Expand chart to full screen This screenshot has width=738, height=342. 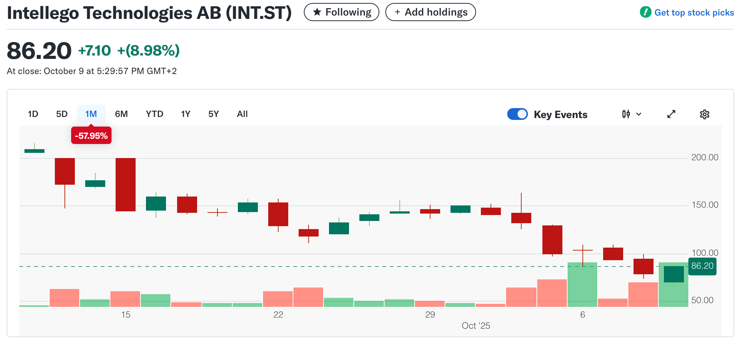pos(671,114)
